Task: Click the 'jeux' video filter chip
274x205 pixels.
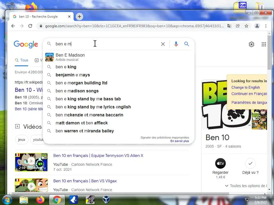Action: click(x=21, y=140)
